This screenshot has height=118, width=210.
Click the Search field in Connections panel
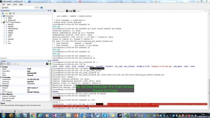coord(26,58)
